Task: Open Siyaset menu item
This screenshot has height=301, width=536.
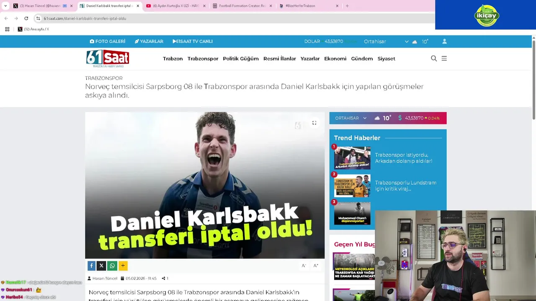Action: click(386, 59)
